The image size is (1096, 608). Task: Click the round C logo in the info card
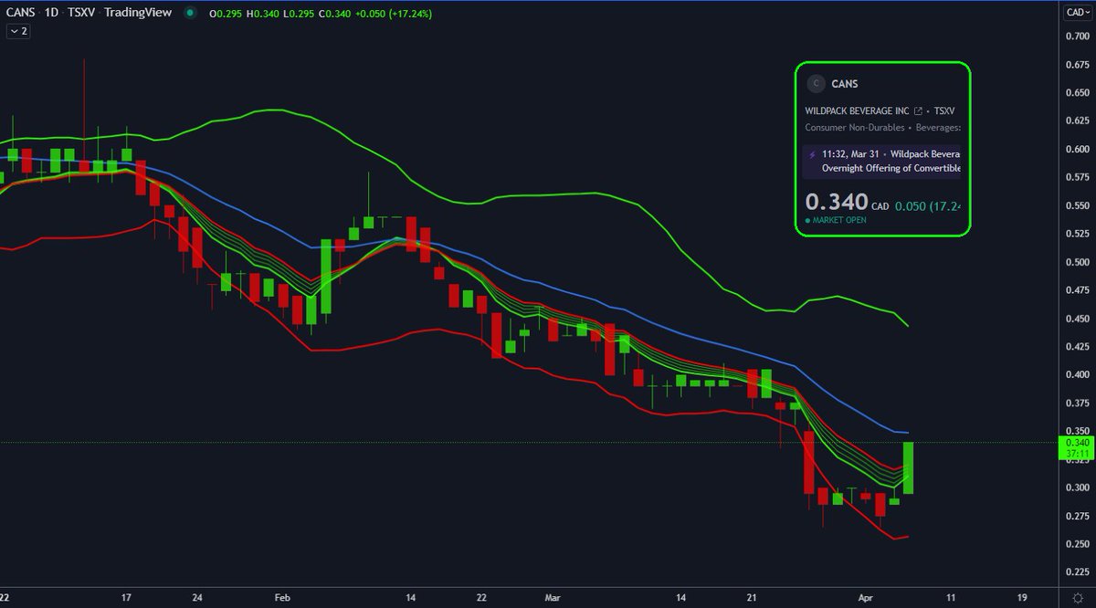coord(815,84)
